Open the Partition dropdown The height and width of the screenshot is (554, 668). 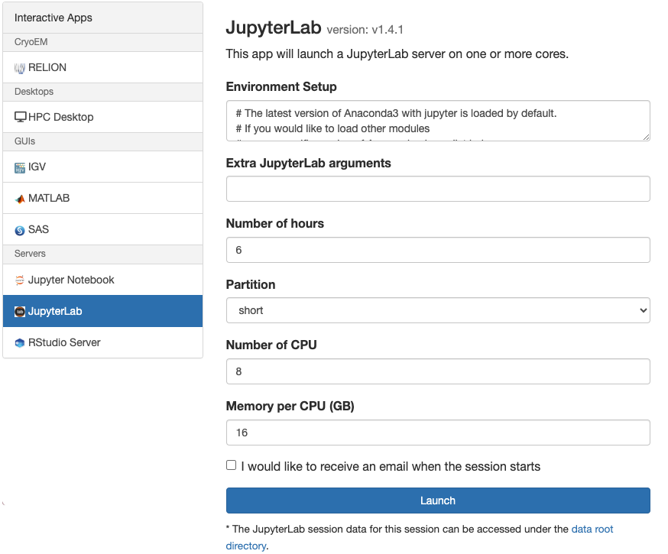438,310
